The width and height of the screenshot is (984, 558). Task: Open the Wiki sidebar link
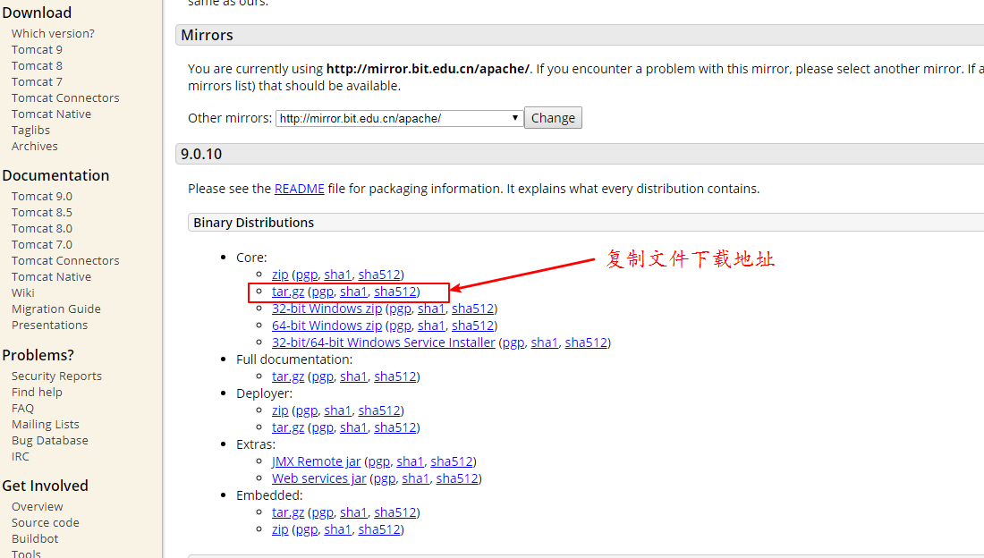pyautogui.click(x=23, y=293)
